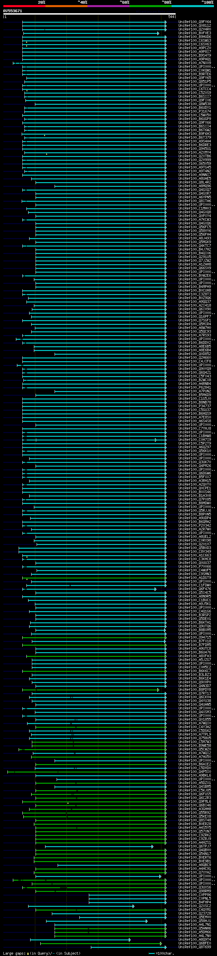The image size is (217, 956).
Task: Click the UniRef100_B7FDM5 entry
Action: [195, 645]
